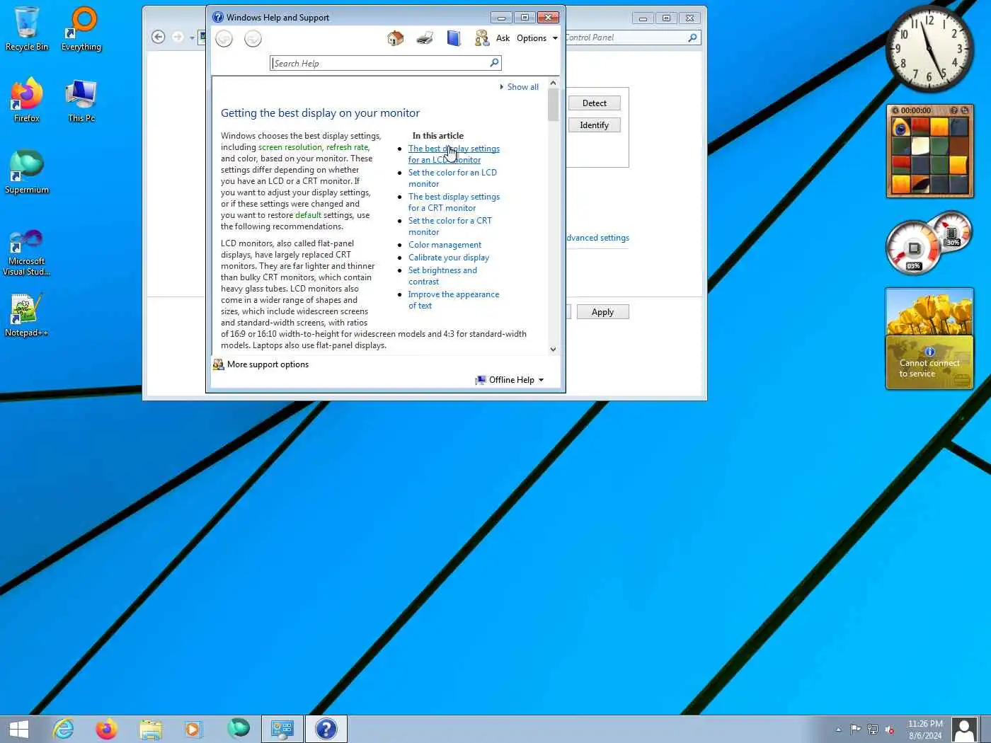
Task: Show hidden tray icons arrow
Action: [x=838, y=730]
